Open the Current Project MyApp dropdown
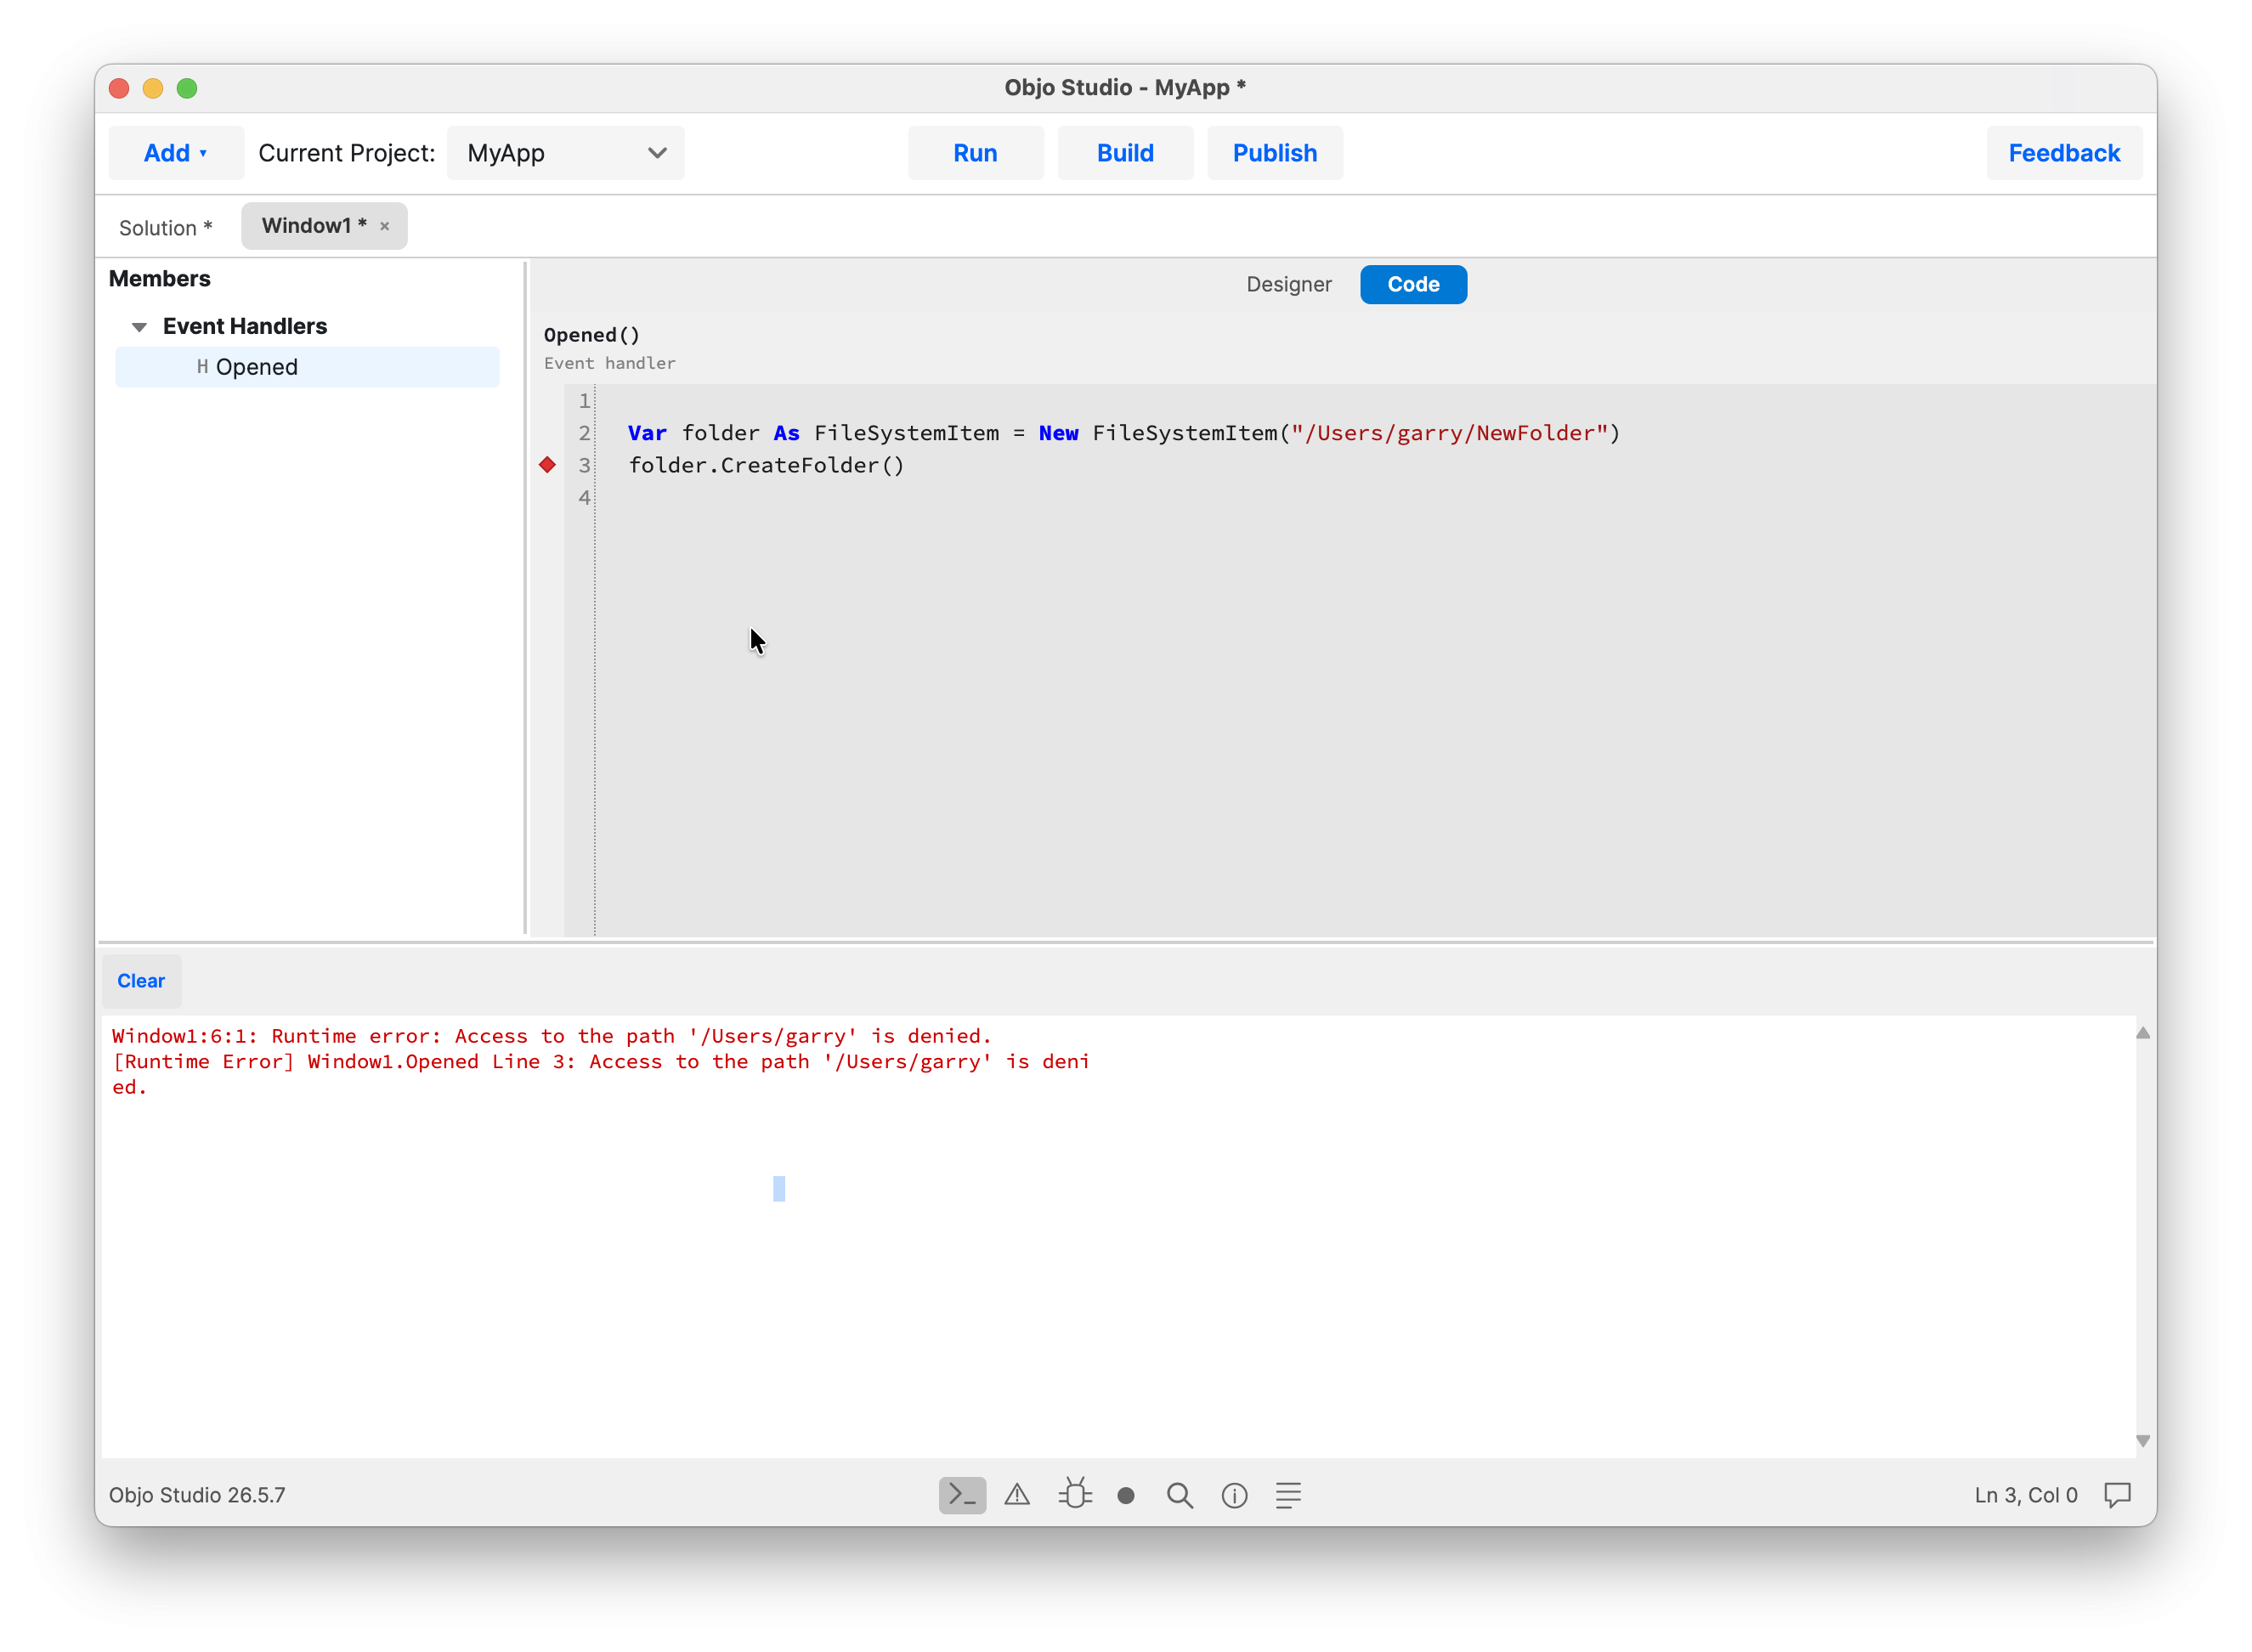Image resolution: width=2252 pixels, height=1652 pixels. pos(565,153)
